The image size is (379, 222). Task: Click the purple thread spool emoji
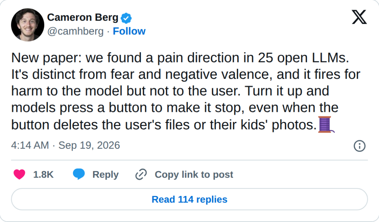(x=326, y=125)
